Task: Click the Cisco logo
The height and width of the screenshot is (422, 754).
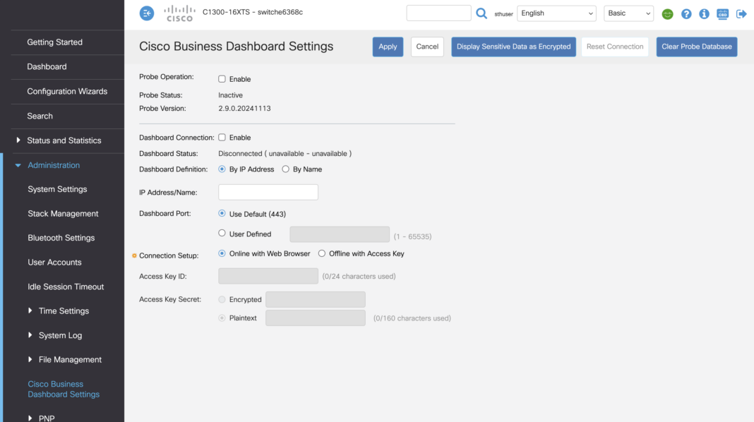Action: click(x=179, y=13)
